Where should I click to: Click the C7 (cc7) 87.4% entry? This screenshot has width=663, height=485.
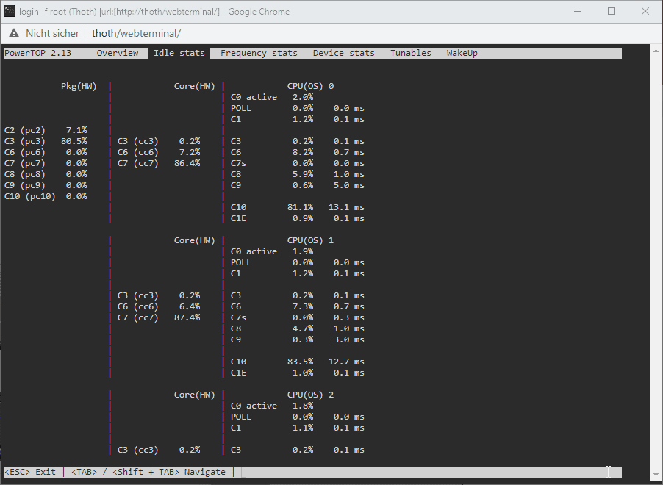pos(159,317)
